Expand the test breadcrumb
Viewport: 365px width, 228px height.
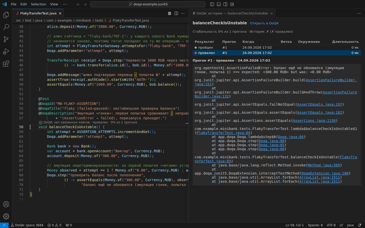coord(28,21)
